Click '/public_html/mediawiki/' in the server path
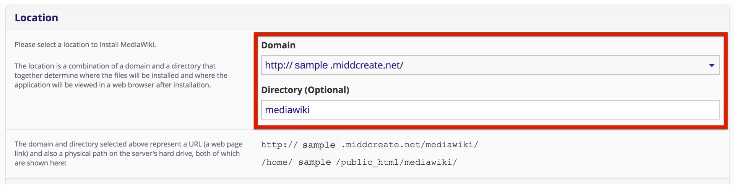Viewport: 734px width, 186px height. pos(396,162)
